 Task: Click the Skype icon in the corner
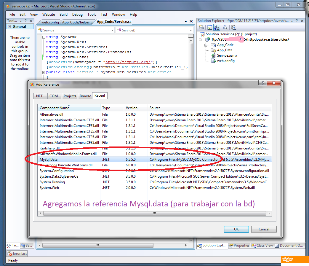[x=287, y=259]
